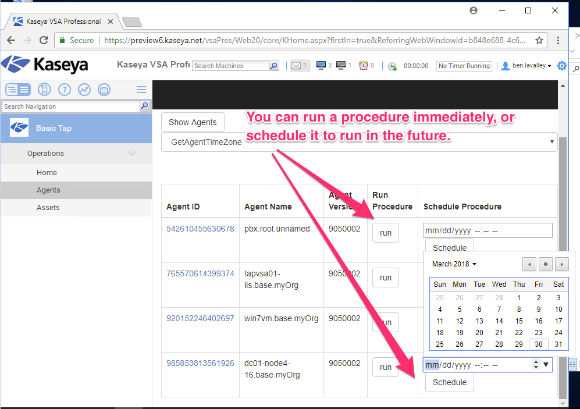Run procedure for tapvsa01-iis.base.myOrg

coord(386,278)
